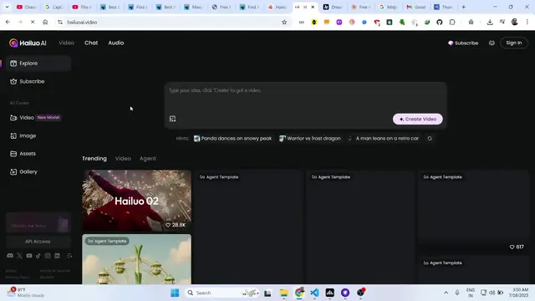
Task: Use the 'Warrior vs frost dragon' hint
Action: click(310, 139)
